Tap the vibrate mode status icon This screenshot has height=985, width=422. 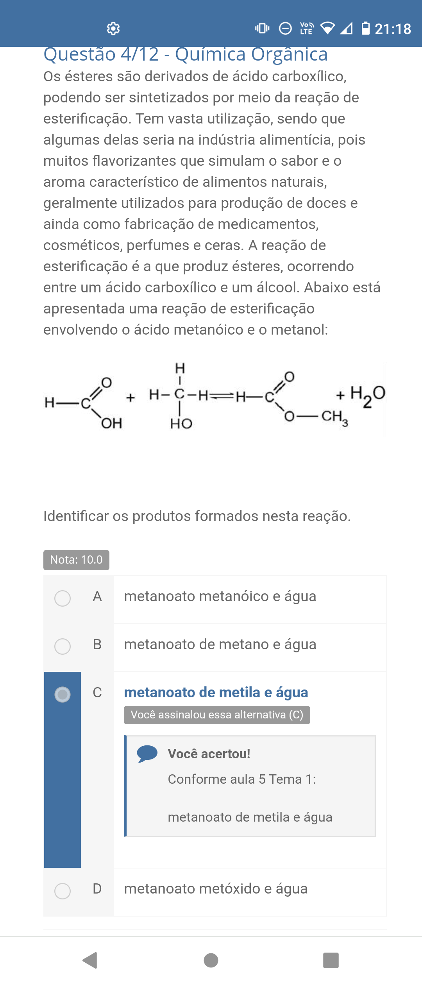tap(262, 28)
